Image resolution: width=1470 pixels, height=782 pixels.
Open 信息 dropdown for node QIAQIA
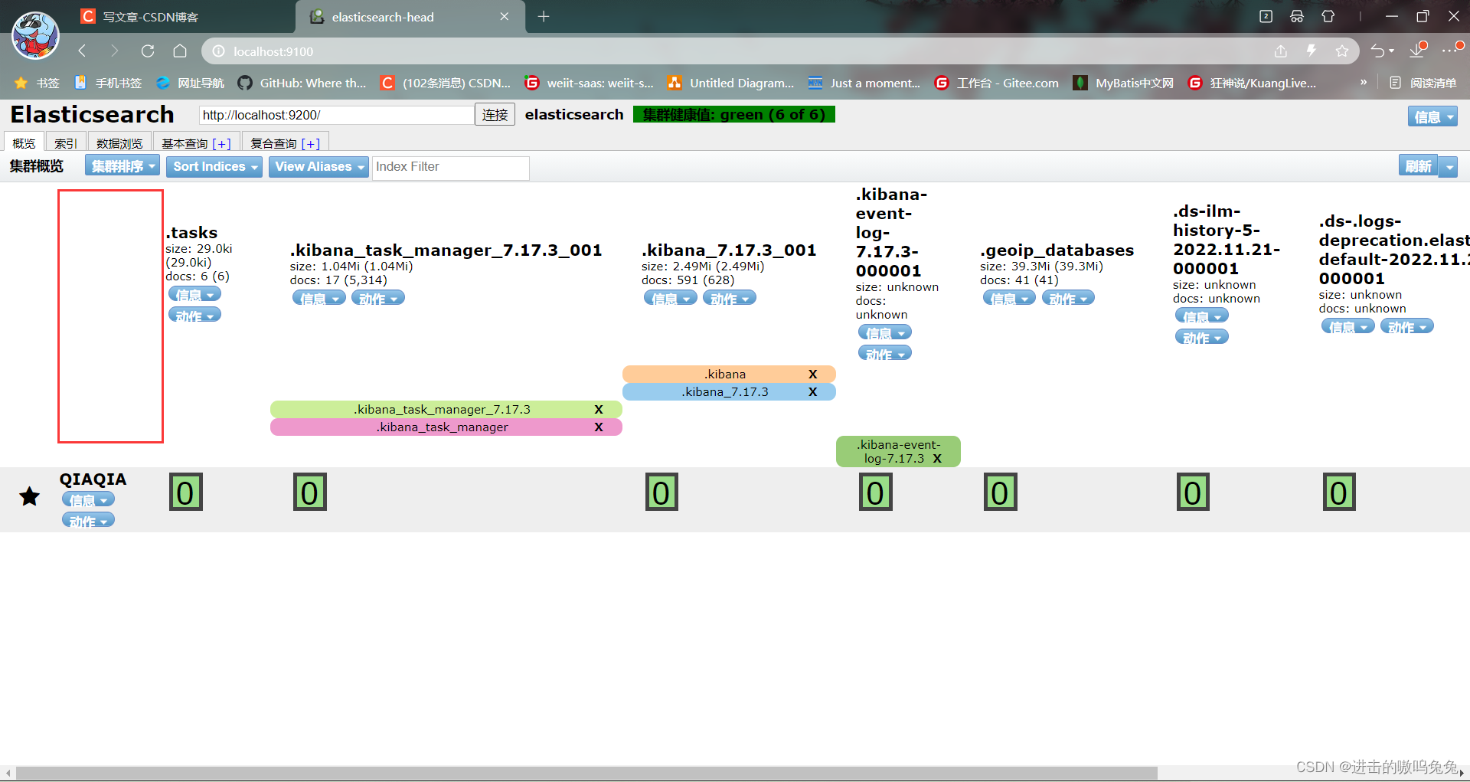coord(88,499)
